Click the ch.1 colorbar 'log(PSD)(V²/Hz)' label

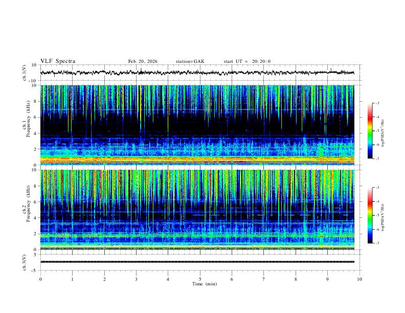pyautogui.click(x=383, y=133)
